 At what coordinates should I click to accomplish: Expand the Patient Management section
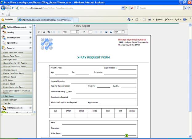pyautogui.click(x=30, y=27)
